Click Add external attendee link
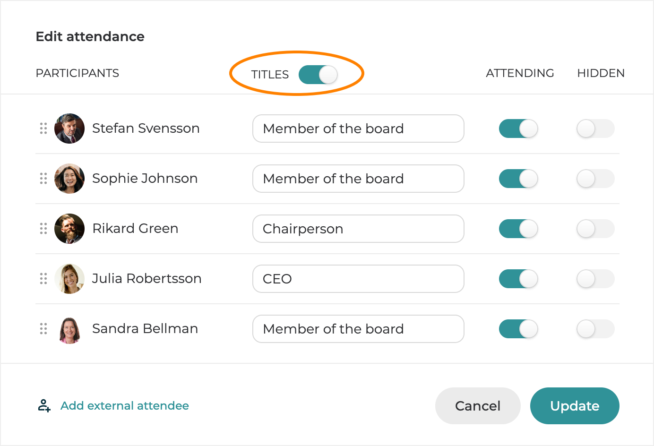This screenshot has width=654, height=446. (x=125, y=406)
